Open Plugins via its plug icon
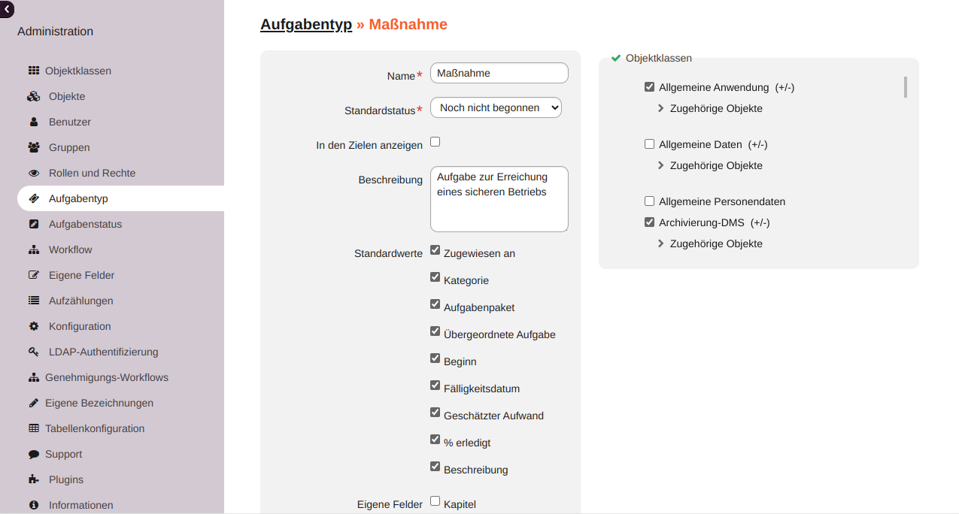959x514 pixels. click(33, 479)
